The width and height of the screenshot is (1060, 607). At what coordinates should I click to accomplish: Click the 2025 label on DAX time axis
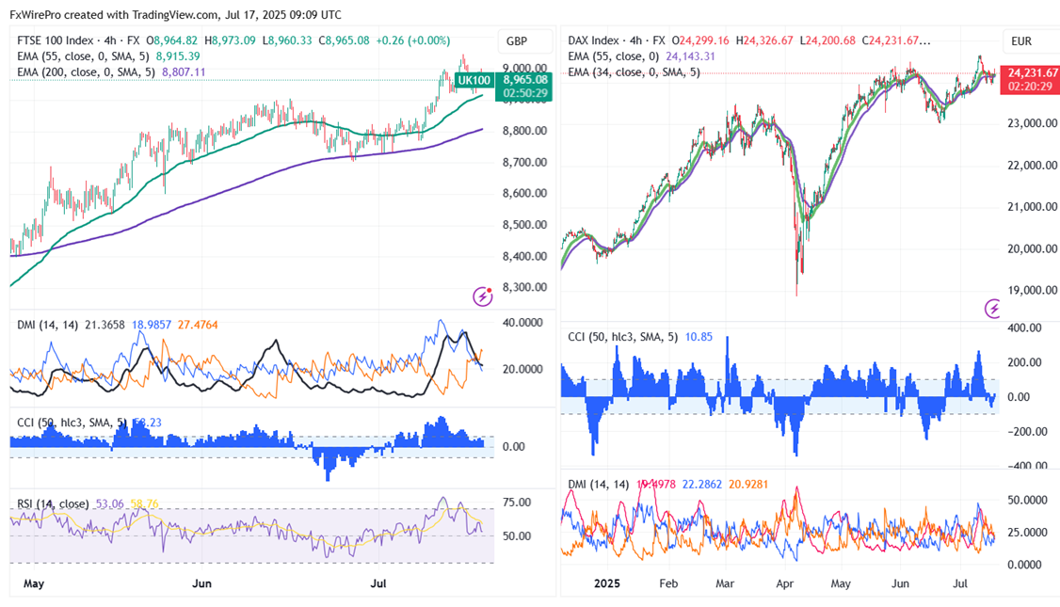coord(607,583)
